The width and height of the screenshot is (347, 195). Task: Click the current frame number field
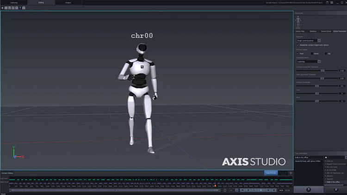[281, 190]
